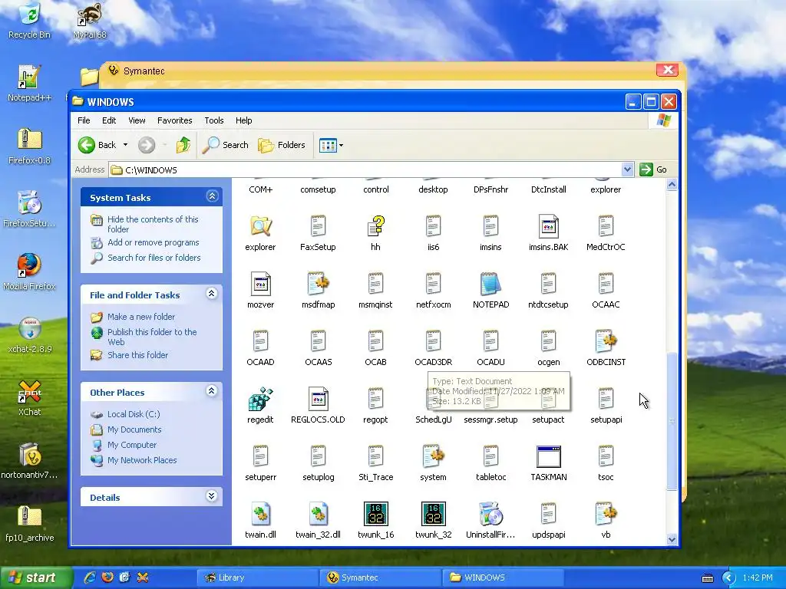
Task: Select the fp10_archive desktop icon
Action: tap(30, 524)
